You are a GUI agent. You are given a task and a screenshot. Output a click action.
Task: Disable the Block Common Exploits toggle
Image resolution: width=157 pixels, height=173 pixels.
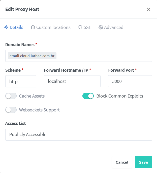(x=88, y=96)
